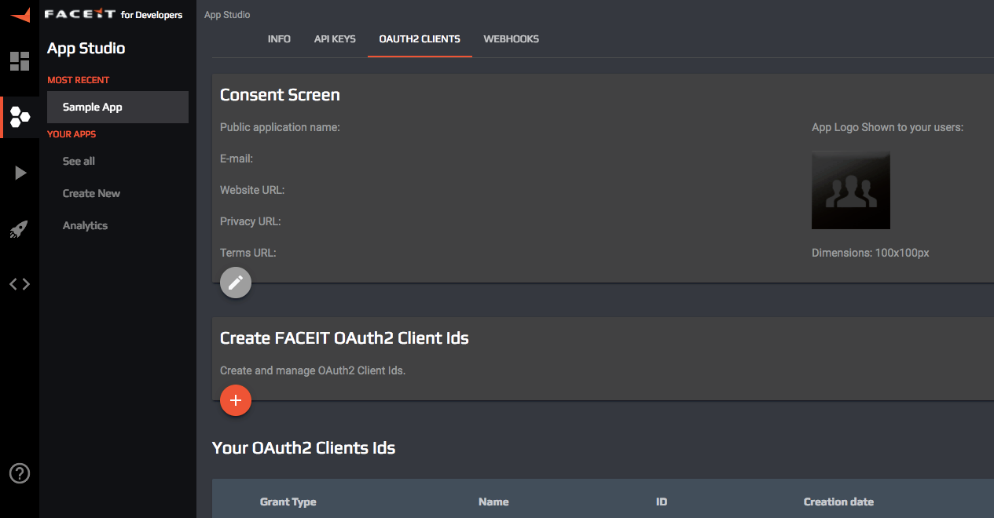994x518 pixels.
Task: Open the WEBHOOKS tab
Action: coord(512,39)
